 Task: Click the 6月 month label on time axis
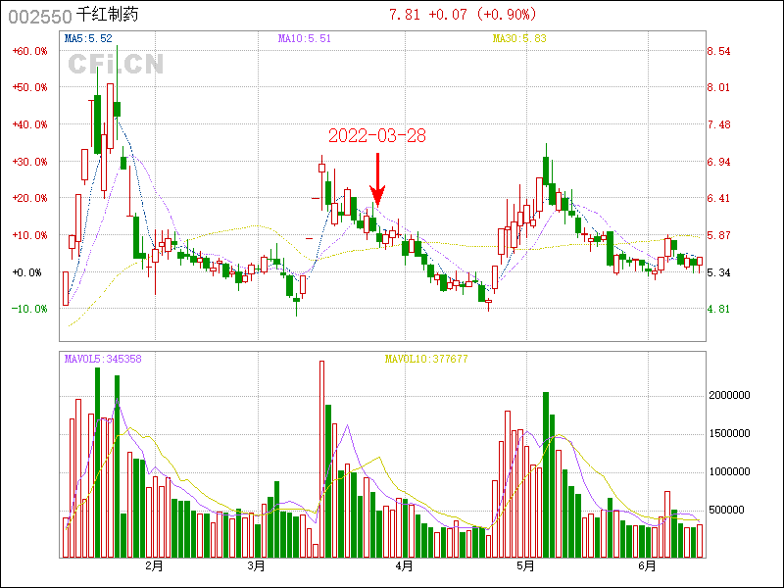tap(648, 566)
